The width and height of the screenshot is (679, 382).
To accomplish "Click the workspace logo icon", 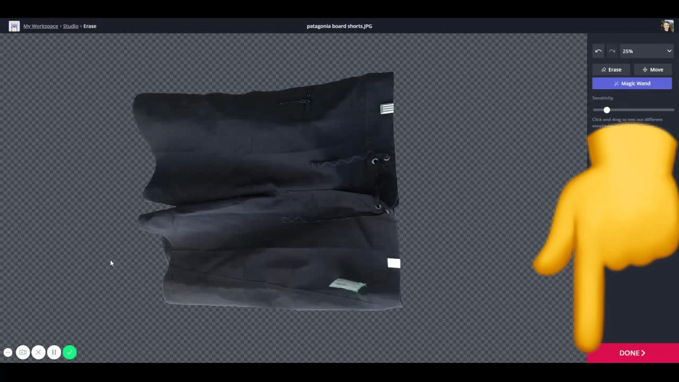I will point(14,26).
